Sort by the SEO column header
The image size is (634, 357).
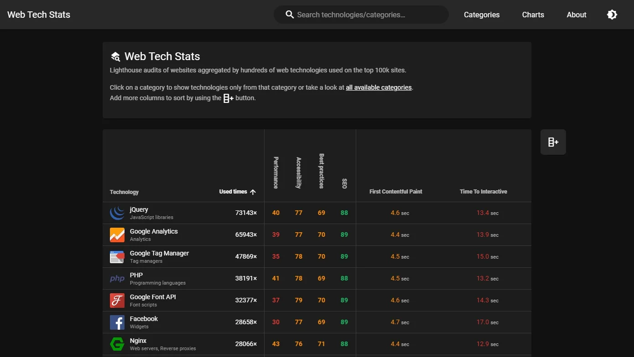point(344,184)
